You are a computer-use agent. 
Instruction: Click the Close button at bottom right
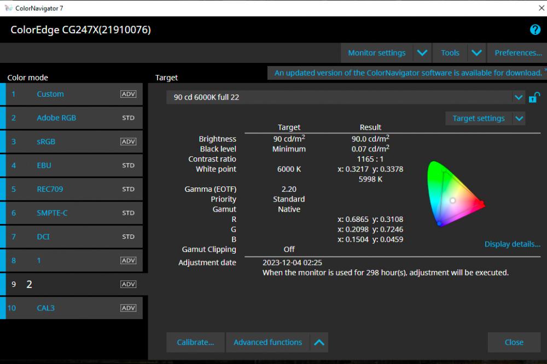pos(514,342)
